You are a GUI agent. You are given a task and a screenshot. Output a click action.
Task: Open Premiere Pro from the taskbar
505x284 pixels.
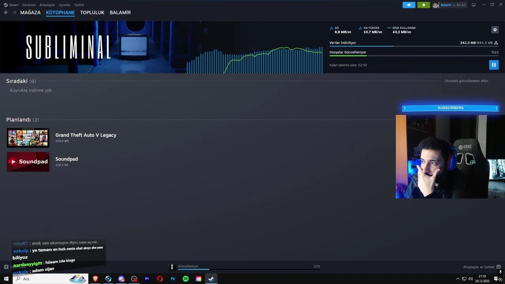[x=147, y=279]
